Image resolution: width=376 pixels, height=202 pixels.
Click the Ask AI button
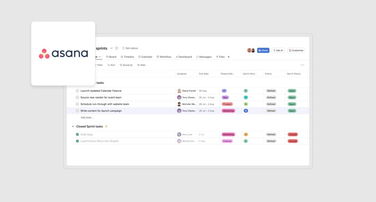(278, 50)
